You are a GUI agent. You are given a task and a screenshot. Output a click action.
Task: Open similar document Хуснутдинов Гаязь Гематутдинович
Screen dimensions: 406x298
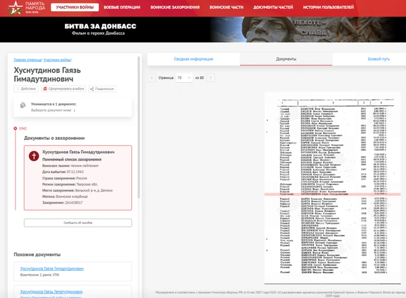(x=51, y=292)
